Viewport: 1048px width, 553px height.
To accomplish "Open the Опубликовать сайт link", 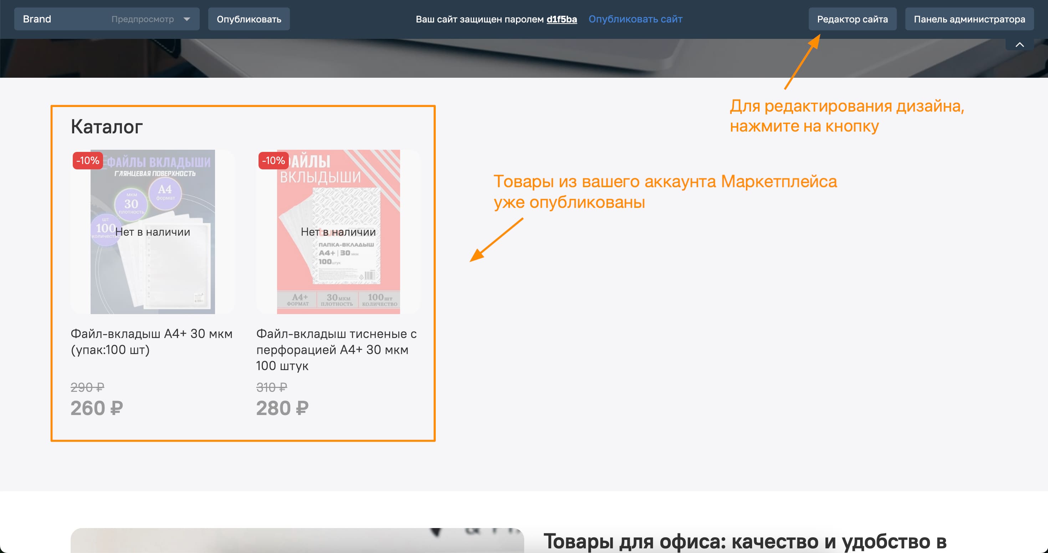I will point(635,19).
